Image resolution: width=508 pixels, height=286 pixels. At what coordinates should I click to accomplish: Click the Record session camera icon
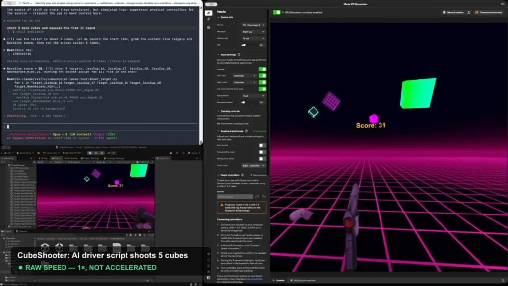pos(444,12)
